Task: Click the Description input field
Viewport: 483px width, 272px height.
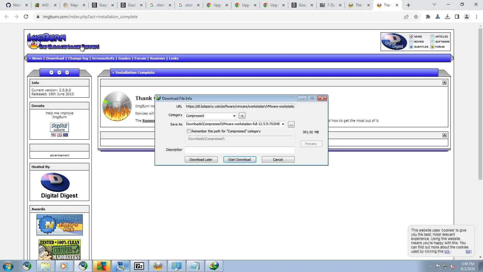Action: (240, 150)
